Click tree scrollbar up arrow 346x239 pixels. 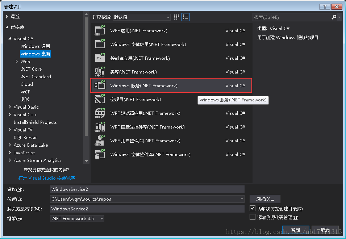86,14
